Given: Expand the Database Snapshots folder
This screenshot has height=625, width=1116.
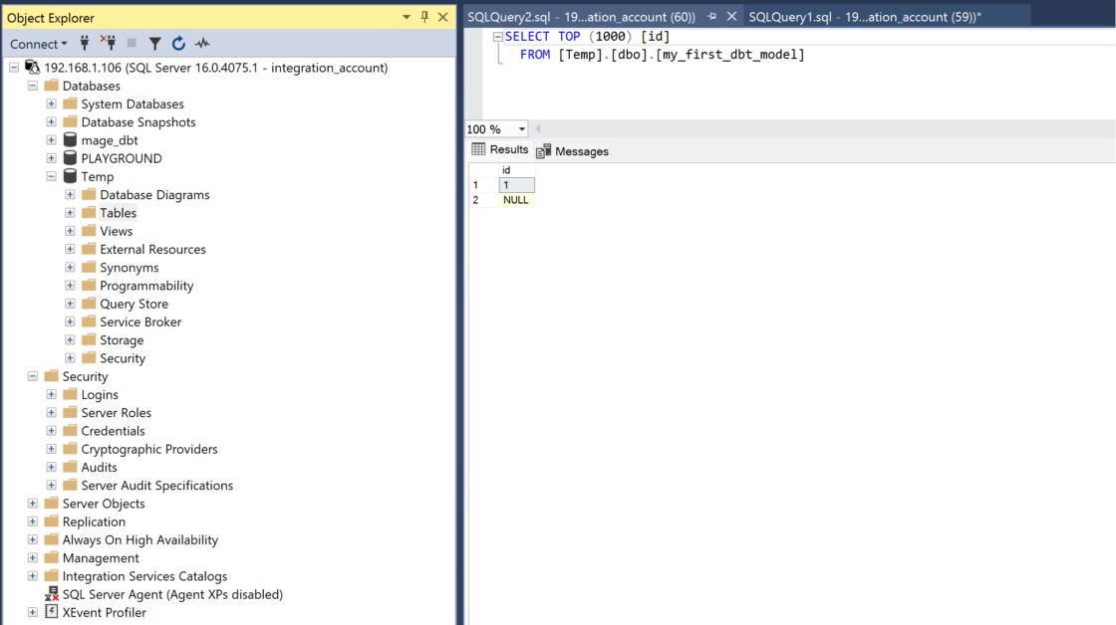Looking at the screenshot, I should coord(51,122).
